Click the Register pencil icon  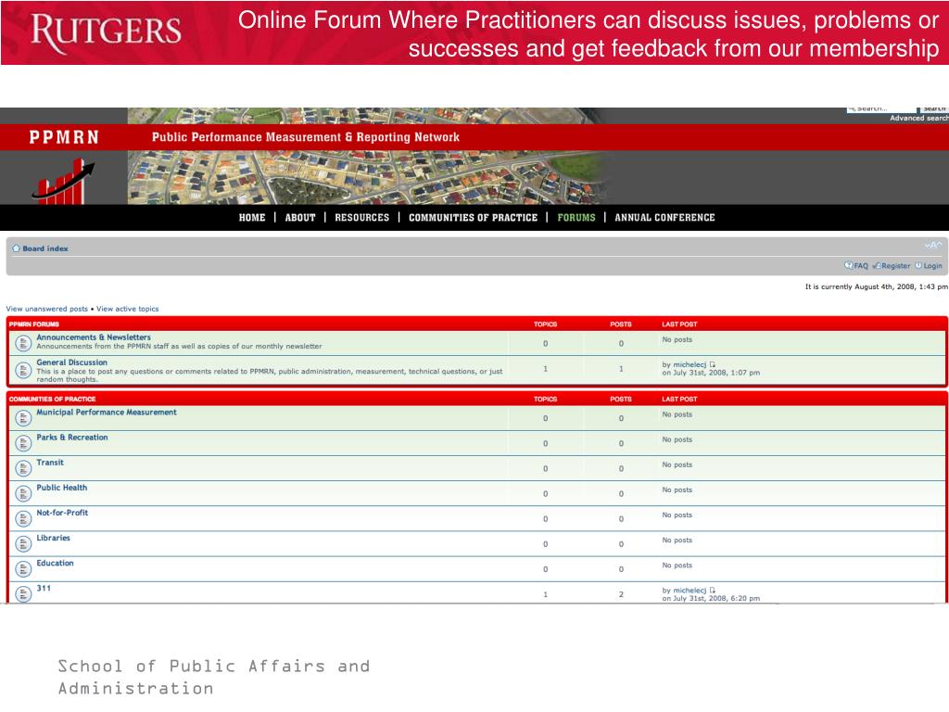coord(877,265)
